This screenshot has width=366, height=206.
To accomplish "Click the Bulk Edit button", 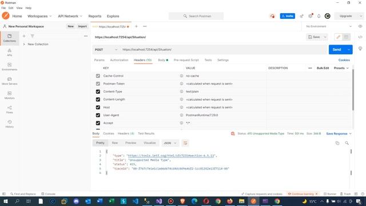I will click(x=323, y=68).
